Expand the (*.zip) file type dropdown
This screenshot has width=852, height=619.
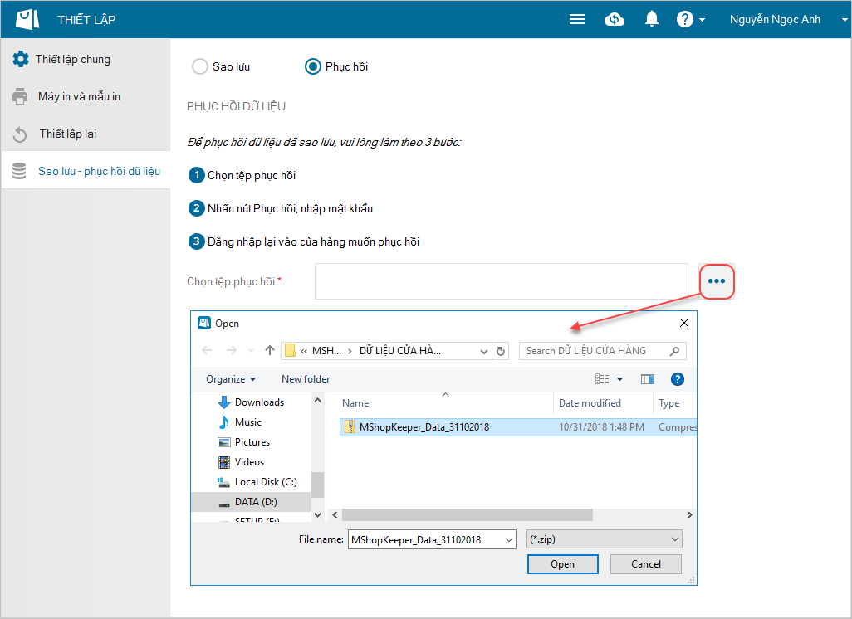tap(605, 539)
